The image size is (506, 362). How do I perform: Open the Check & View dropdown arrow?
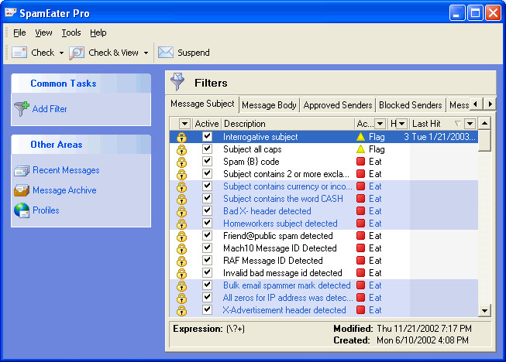coord(146,53)
